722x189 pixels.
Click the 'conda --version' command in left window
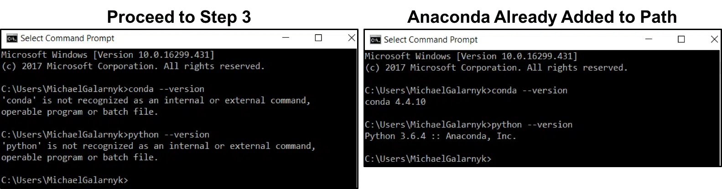click(166, 89)
